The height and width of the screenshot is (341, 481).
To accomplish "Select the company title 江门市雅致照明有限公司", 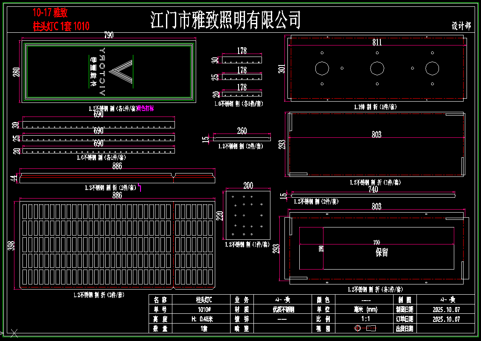I will pos(226,20).
